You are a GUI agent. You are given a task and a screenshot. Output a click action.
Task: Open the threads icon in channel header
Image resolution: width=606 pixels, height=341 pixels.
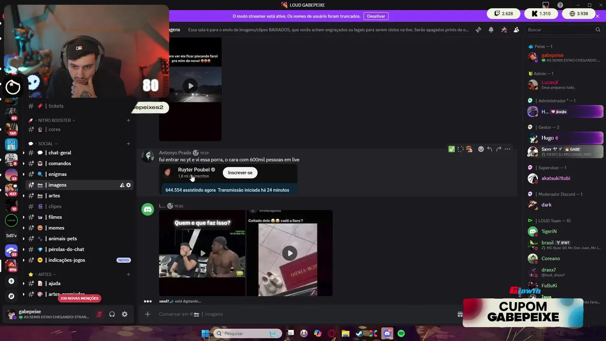(478, 29)
